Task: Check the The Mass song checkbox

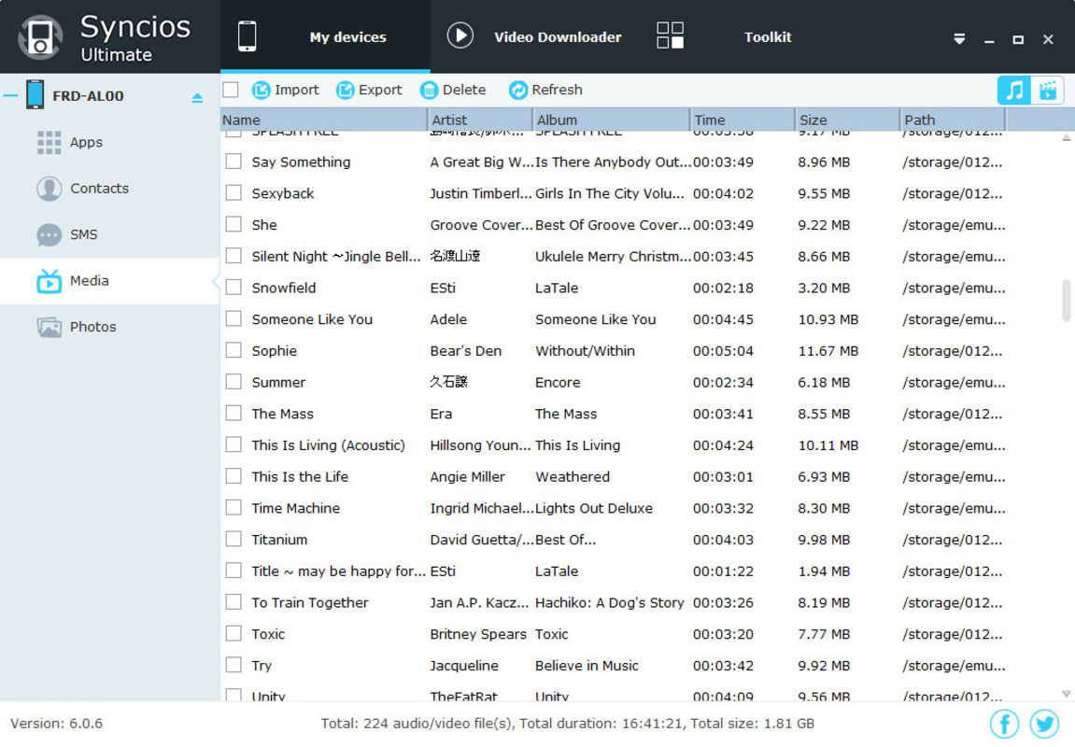Action: 233,414
